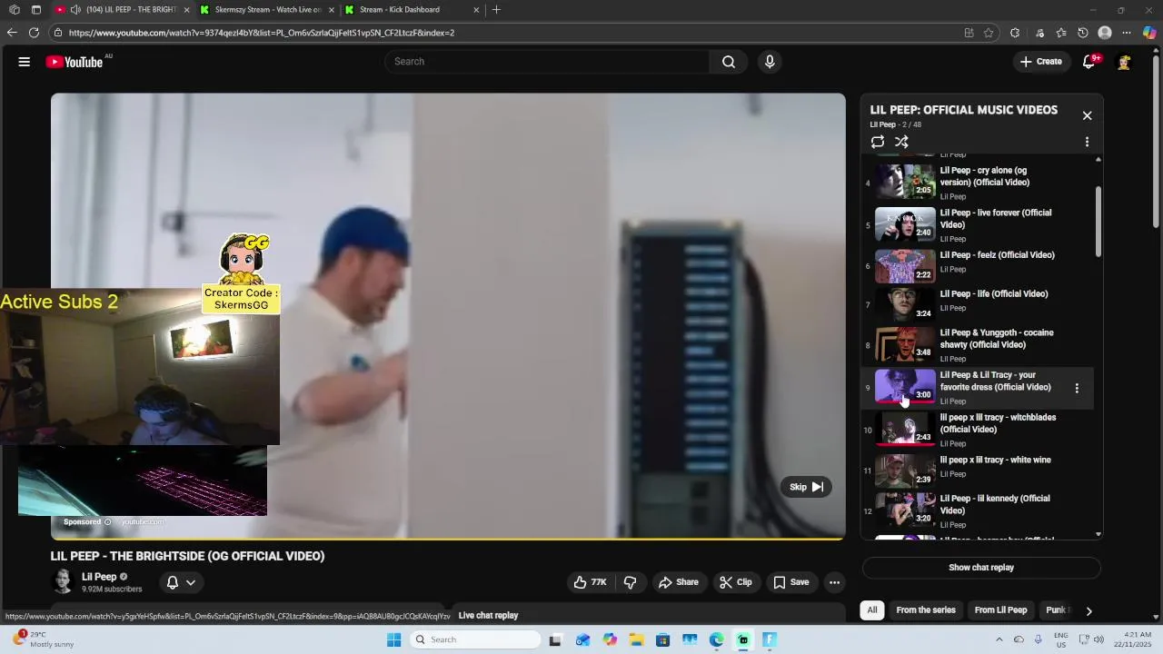
Task: Toggle playlist shuffle
Action: (901, 142)
